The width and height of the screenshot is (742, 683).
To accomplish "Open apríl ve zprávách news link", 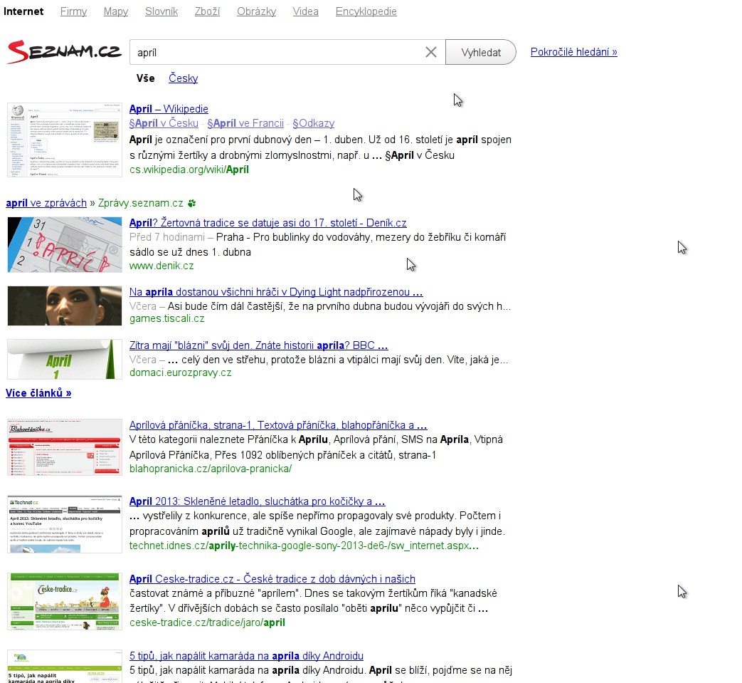I will point(46,203).
